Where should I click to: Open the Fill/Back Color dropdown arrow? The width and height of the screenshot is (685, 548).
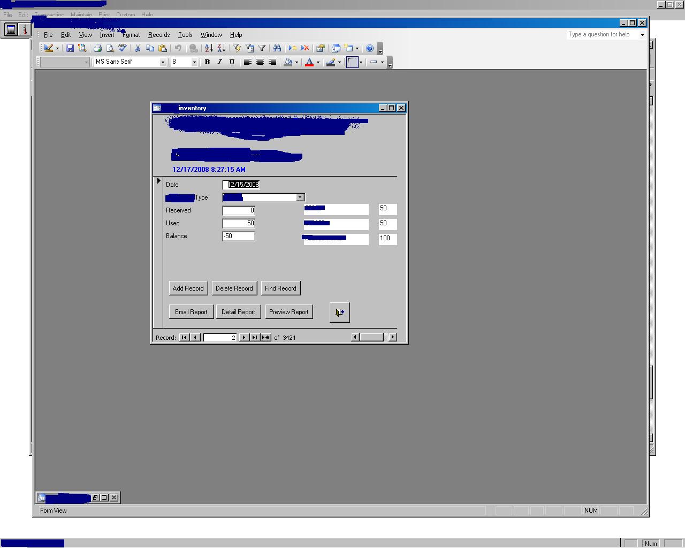click(x=296, y=62)
